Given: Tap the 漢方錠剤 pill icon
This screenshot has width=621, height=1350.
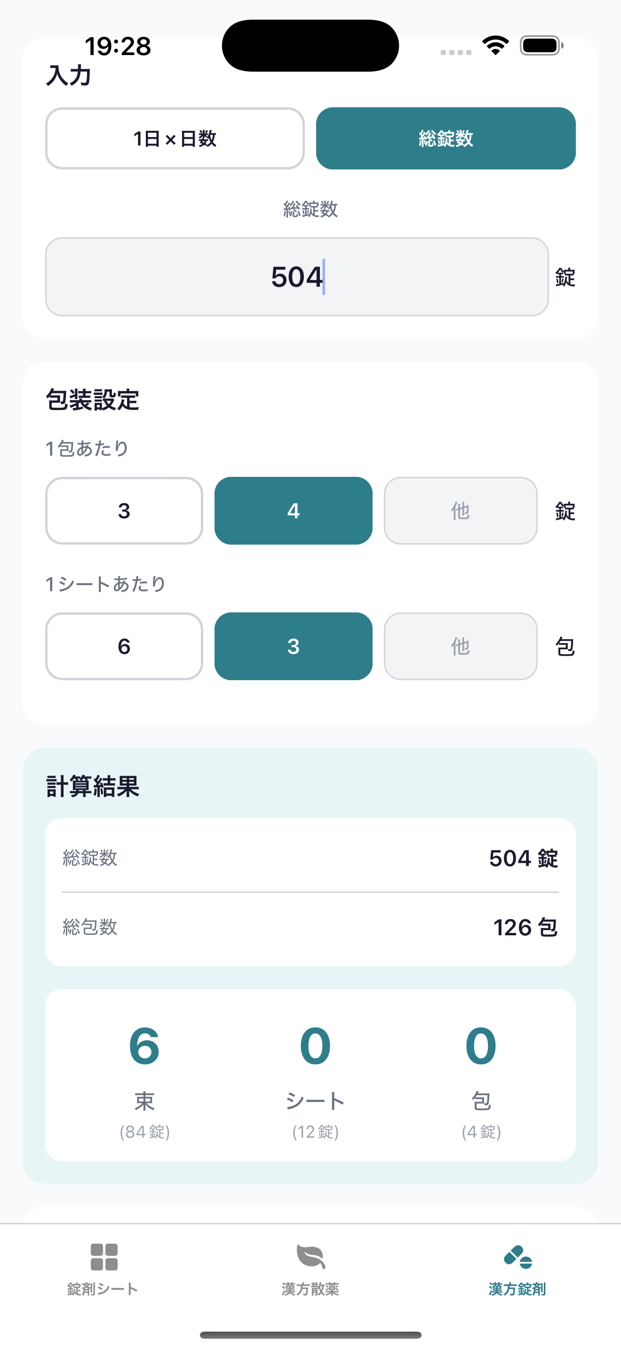Looking at the screenshot, I should pos(517,1257).
